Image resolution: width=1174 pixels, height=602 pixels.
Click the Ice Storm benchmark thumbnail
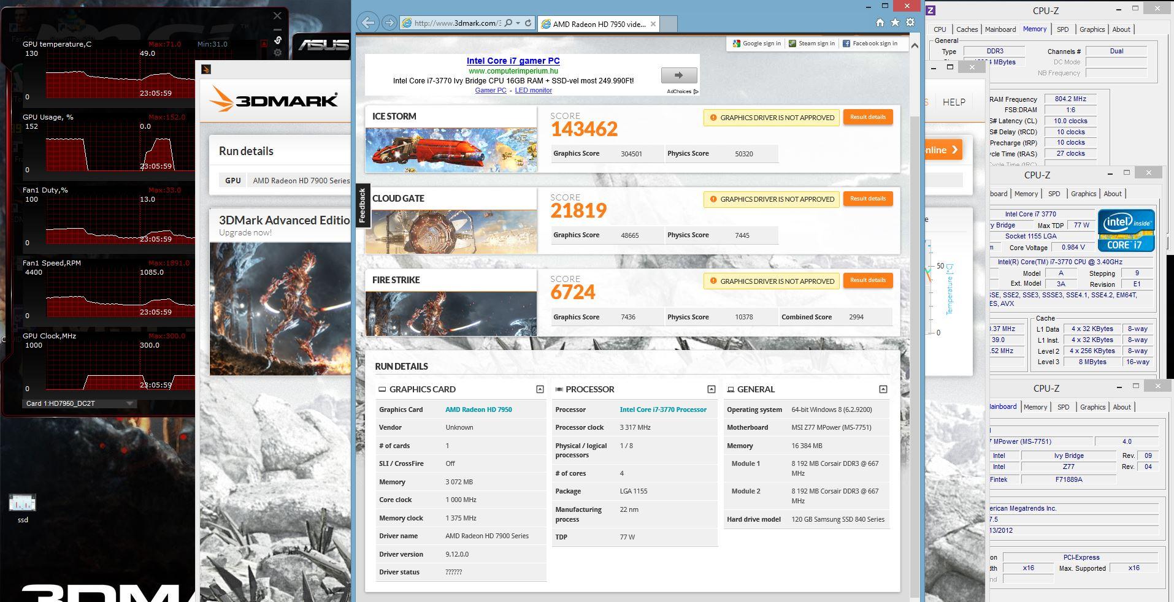451,150
